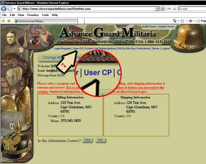Open the Favorites Center star icon
Image resolution: width=206 pixels, height=164 pixels.
pos(3,21)
